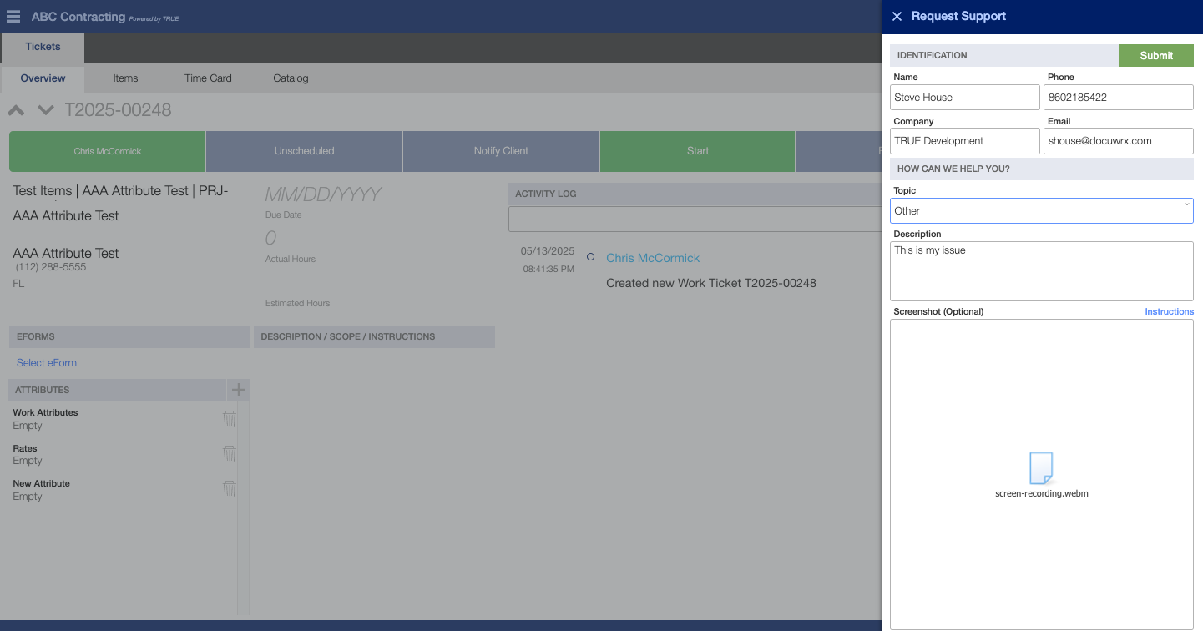Go to next ticket with down chevron
Image resolution: width=1203 pixels, height=631 pixels.
pos(46,110)
